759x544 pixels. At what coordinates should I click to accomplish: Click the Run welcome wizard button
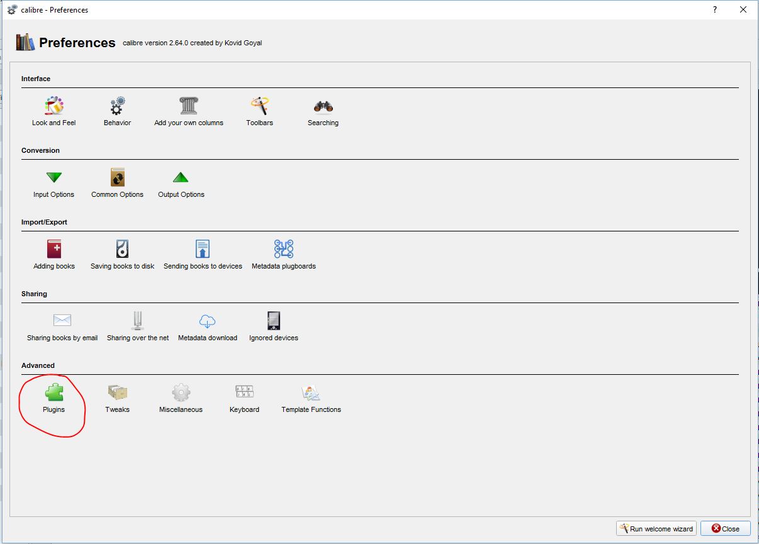(656, 529)
